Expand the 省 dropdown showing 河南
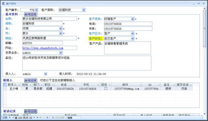 coord(61,28)
